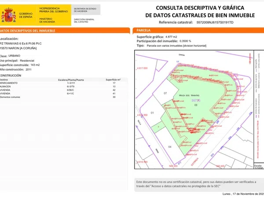The width and height of the screenshot is (264, 198).
Task: Click block number 55720 on the map
Action: (x=196, y=100)
